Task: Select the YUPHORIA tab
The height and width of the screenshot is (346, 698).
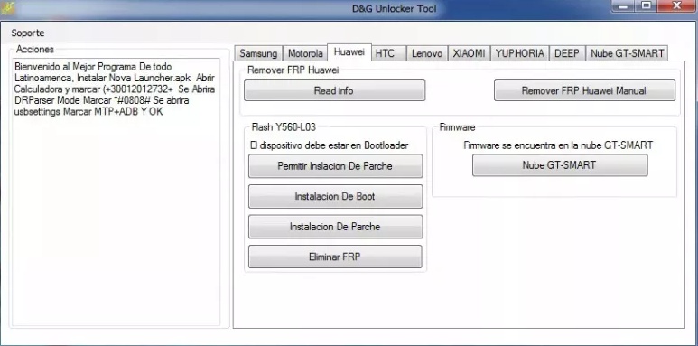Action: click(x=519, y=53)
